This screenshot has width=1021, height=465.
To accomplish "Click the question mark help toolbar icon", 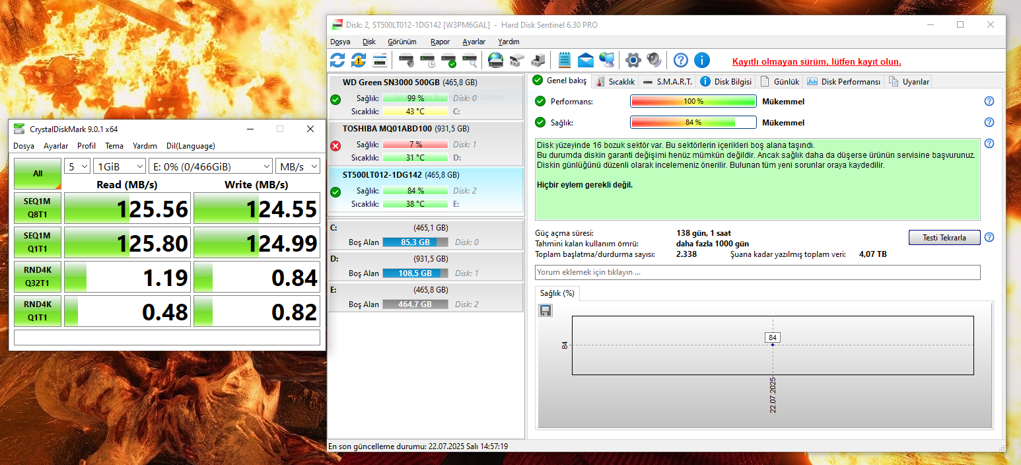I will tap(681, 61).
